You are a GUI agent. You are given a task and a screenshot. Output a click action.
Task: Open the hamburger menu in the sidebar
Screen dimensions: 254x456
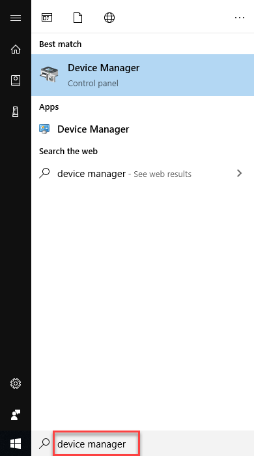tap(16, 18)
